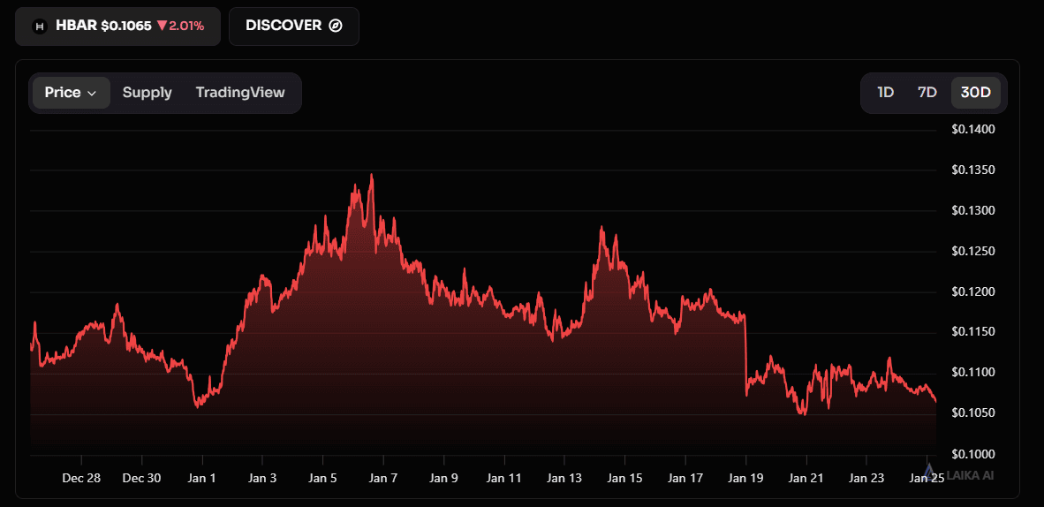
Task: Click the Jan 5 date label
Action: (323, 479)
